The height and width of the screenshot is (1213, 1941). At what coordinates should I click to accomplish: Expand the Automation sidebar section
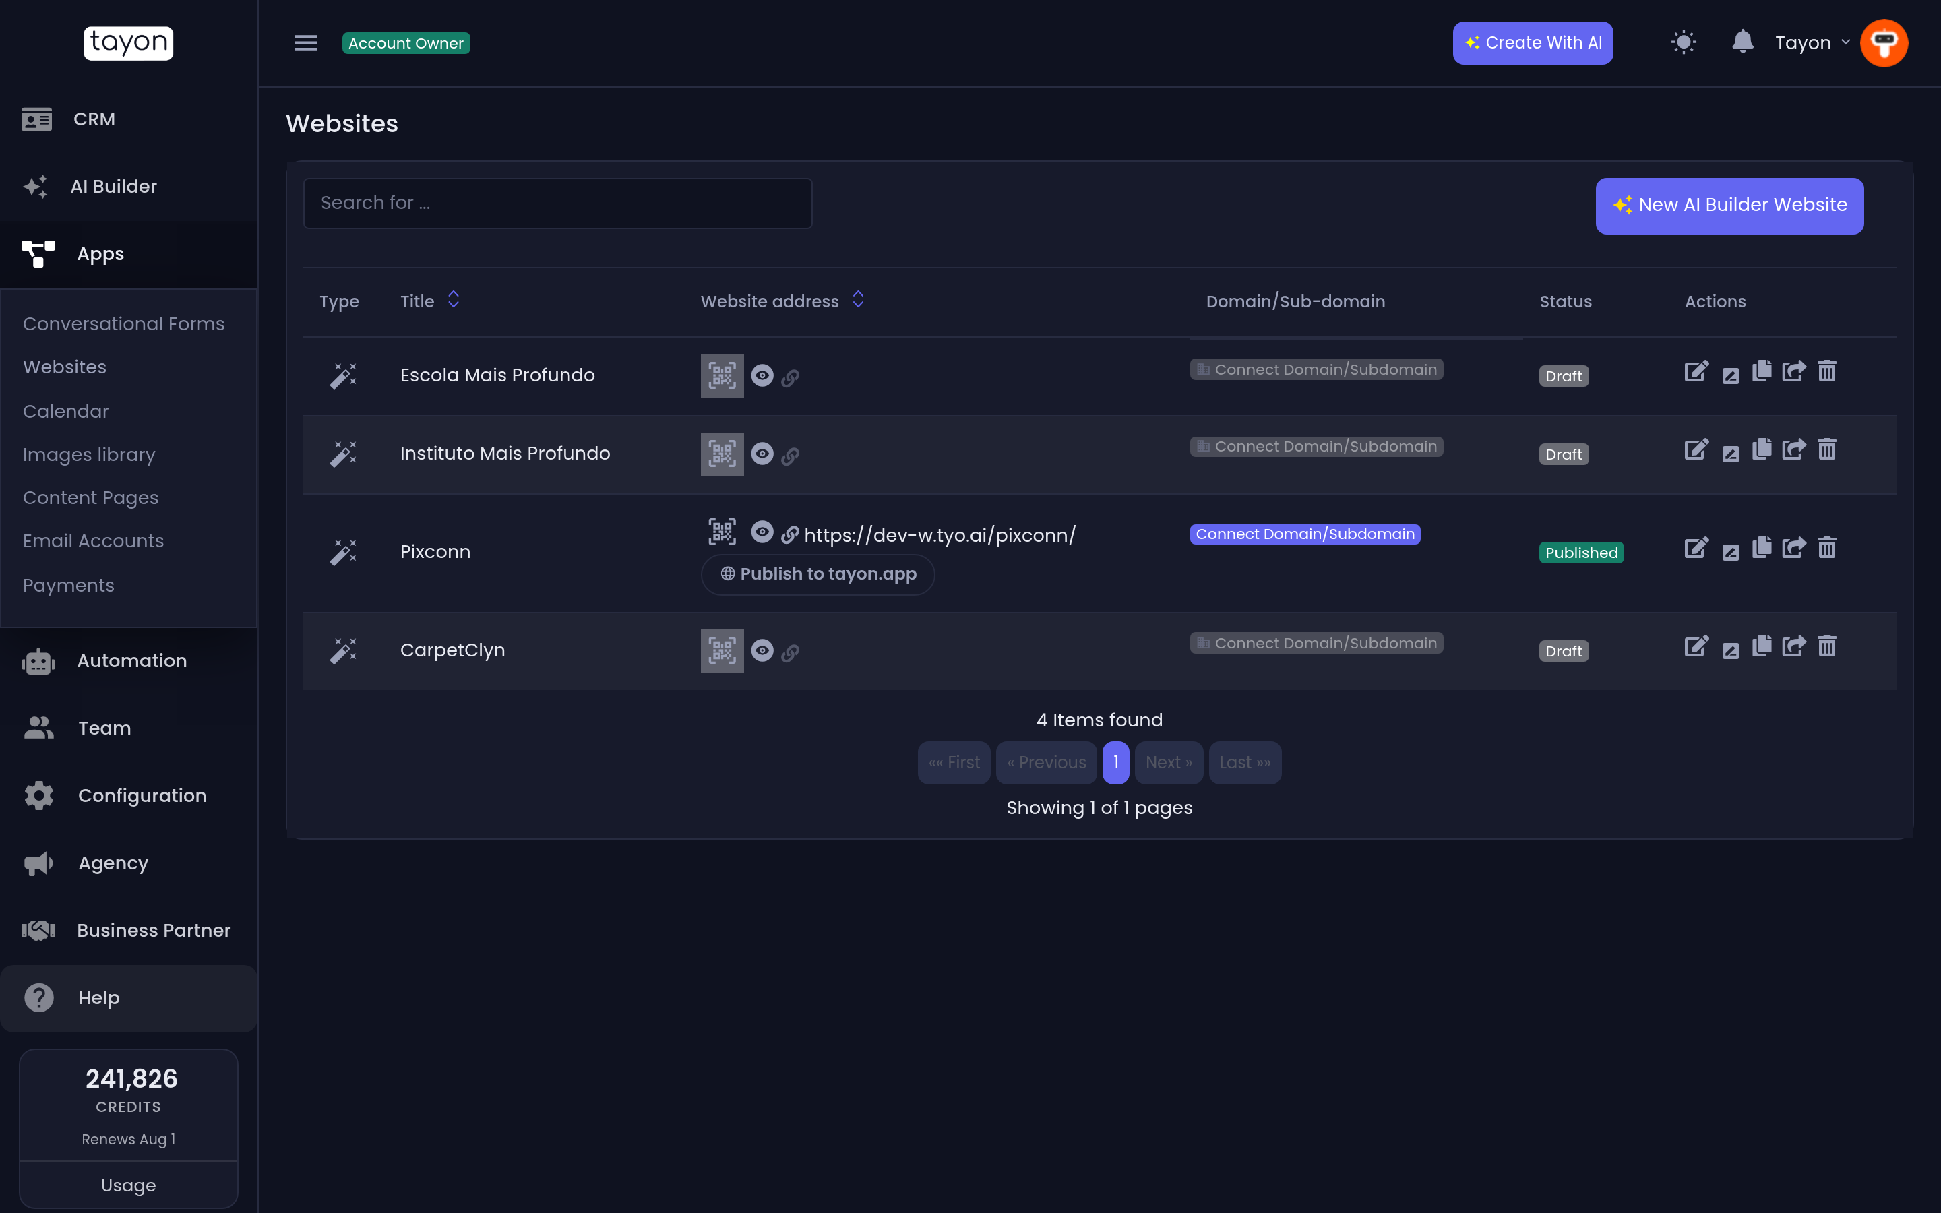coord(128,661)
